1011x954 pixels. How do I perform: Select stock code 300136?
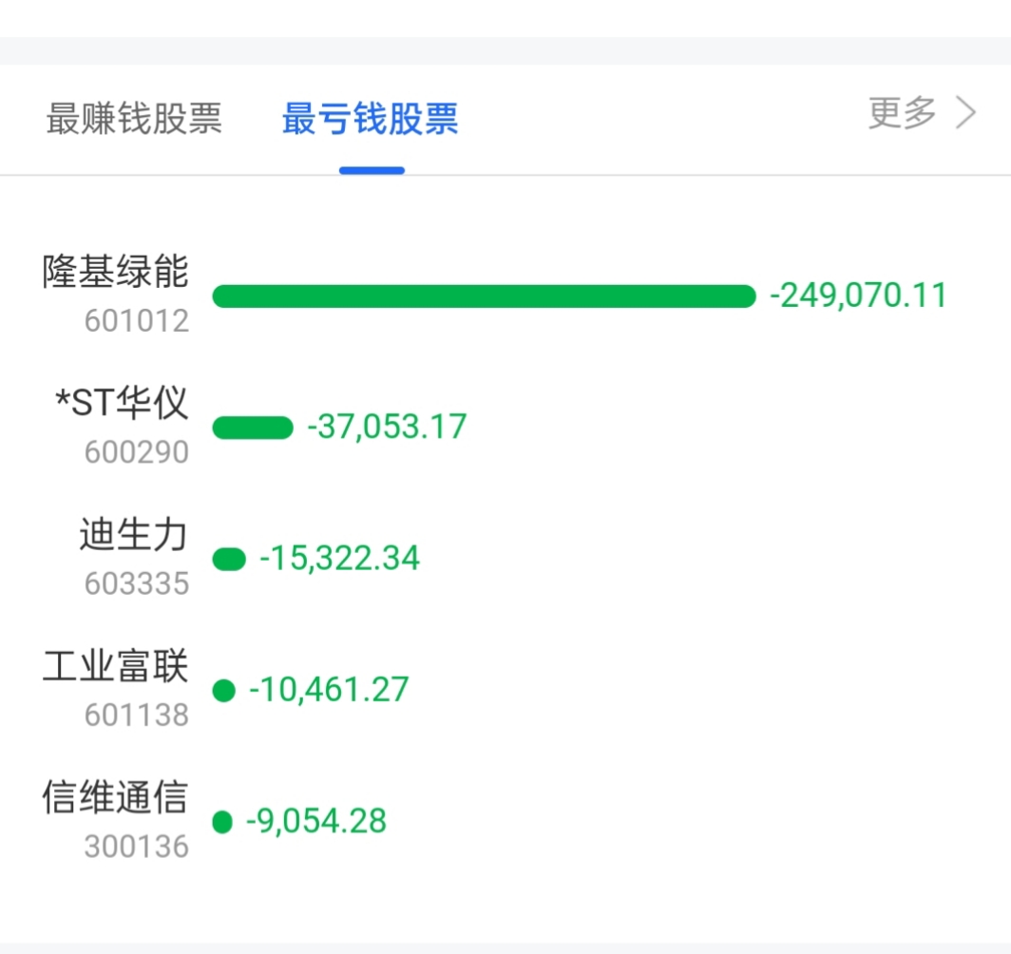coord(137,847)
